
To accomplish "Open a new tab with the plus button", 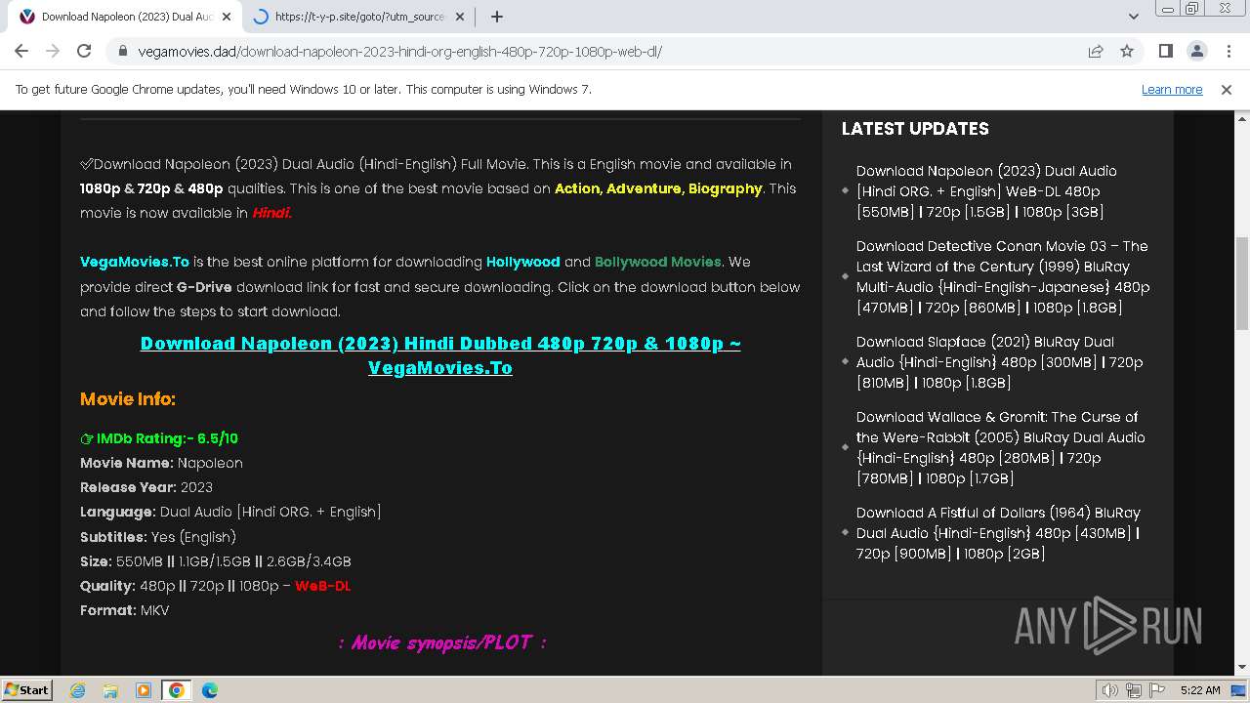I will (497, 17).
